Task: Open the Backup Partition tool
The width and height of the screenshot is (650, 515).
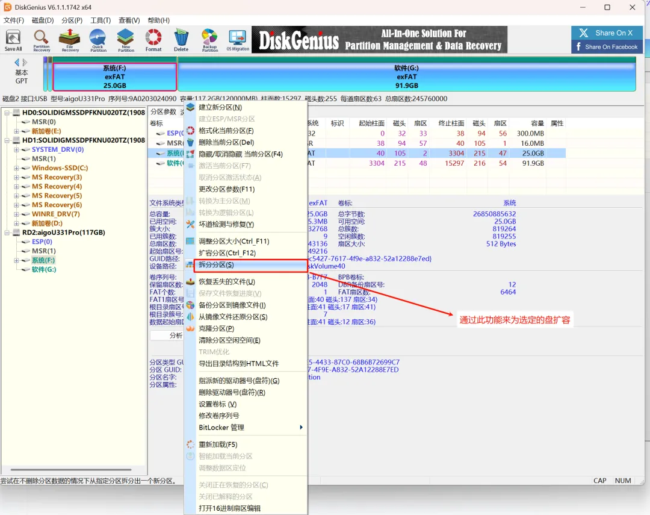Action: pyautogui.click(x=210, y=41)
